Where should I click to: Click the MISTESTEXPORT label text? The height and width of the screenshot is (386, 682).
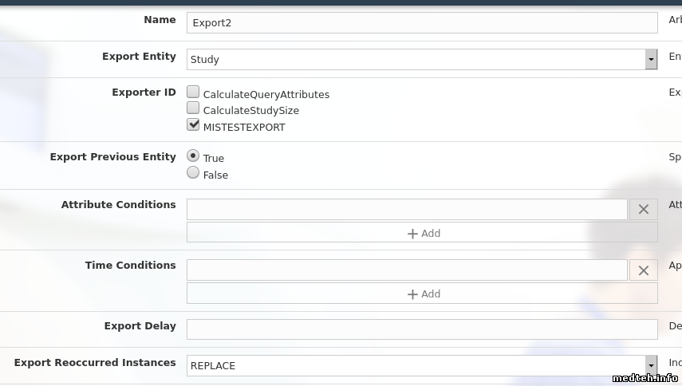244,128
